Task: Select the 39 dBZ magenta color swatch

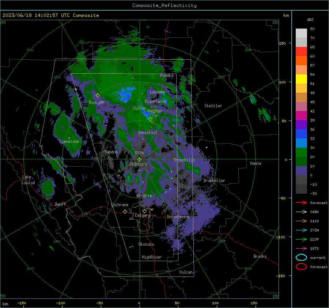Action: tap(301, 115)
